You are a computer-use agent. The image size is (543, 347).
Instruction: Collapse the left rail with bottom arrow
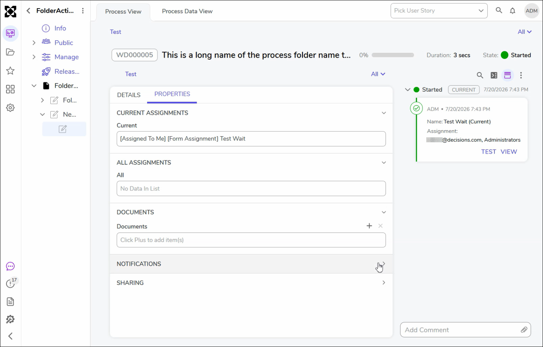click(x=10, y=336)
